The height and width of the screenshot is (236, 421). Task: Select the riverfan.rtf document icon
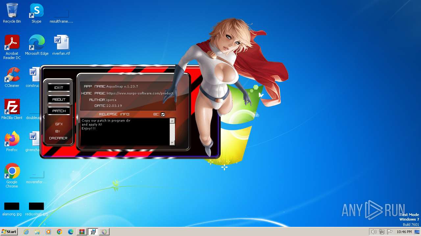pyautogui.click(x=61, y=45)
